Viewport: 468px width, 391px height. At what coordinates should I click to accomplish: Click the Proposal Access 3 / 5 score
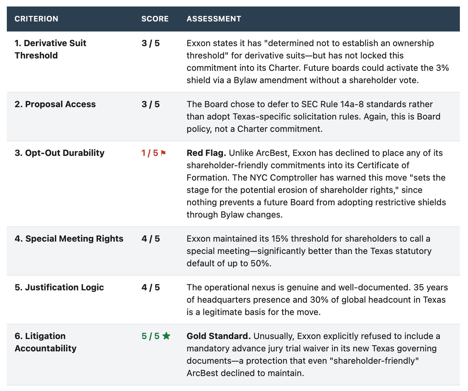pos(150,104)
